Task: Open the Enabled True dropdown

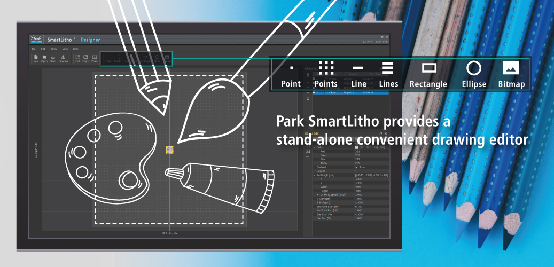Action: point(356,167)
